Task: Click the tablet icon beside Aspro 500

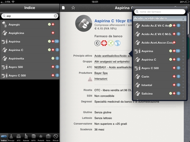Action: (x=5, y=67)
